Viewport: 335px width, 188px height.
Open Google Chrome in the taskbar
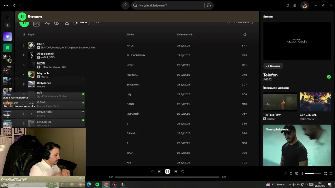tap(106, 185)
